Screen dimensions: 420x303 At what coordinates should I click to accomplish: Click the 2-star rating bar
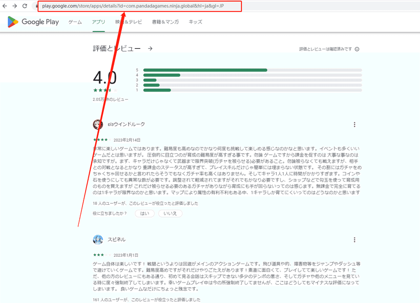253,85
